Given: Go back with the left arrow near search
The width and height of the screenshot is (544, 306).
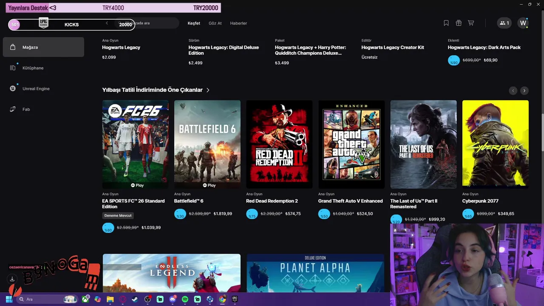Looking at the screenshot, I should pyautogui.click(x=107, y=23).
